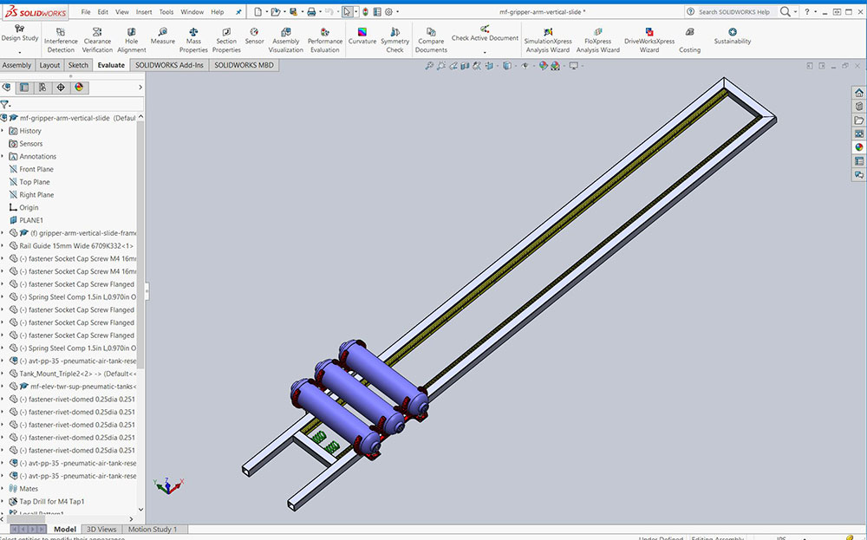Launch the Section Properties tool

(x=226, y=40)
